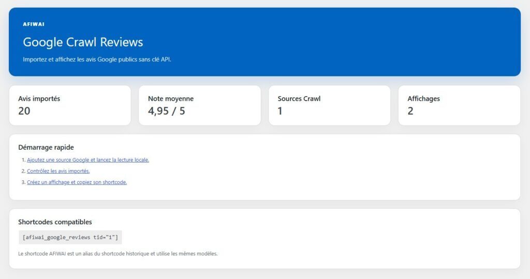Select the afiwai_google_reviews shortcode code box

click(70, 237)
